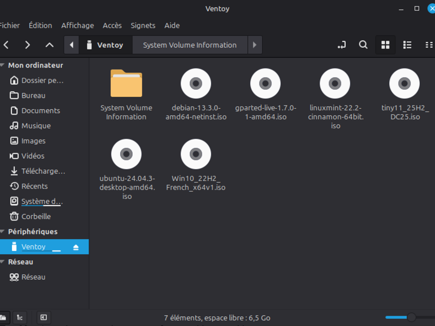Open the Aide menu
This screenshot has height=326, width=435.
(172, 26)
